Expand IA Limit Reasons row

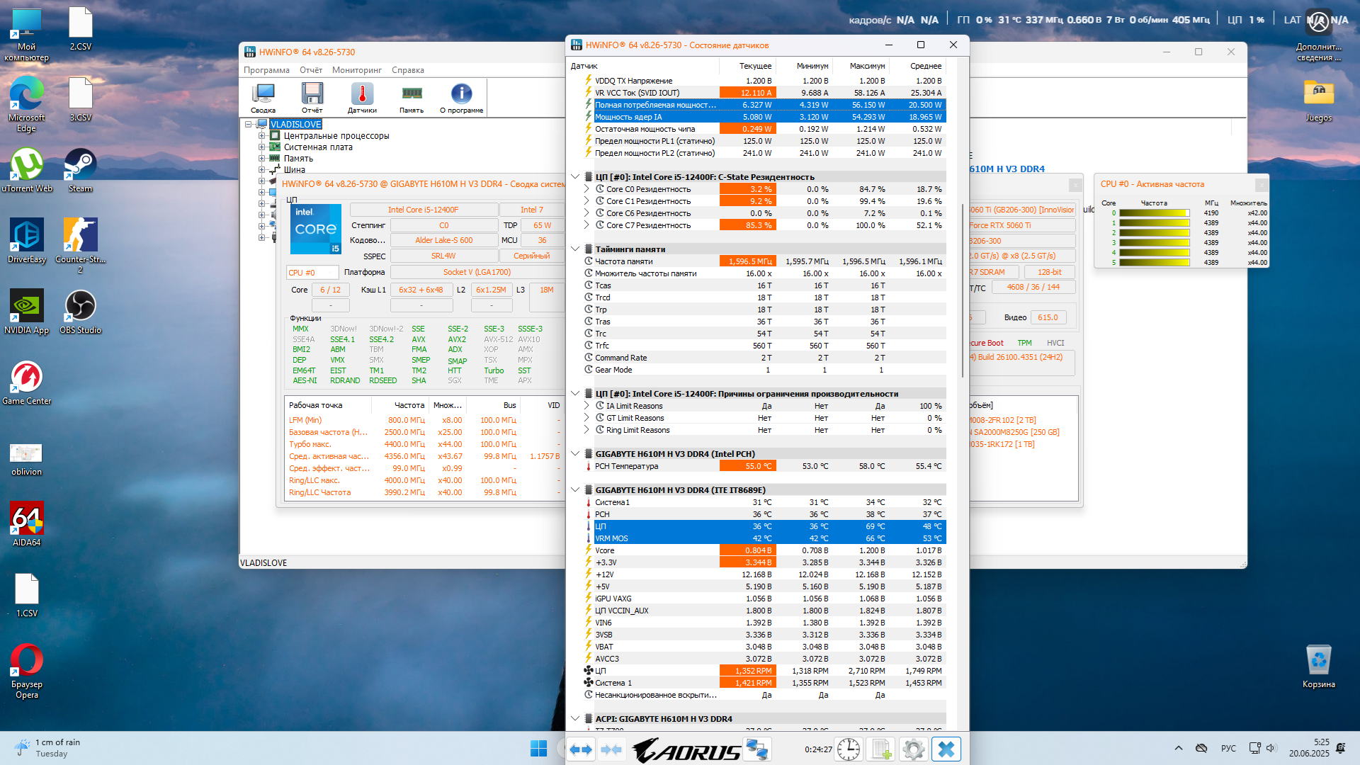[586, 406]
